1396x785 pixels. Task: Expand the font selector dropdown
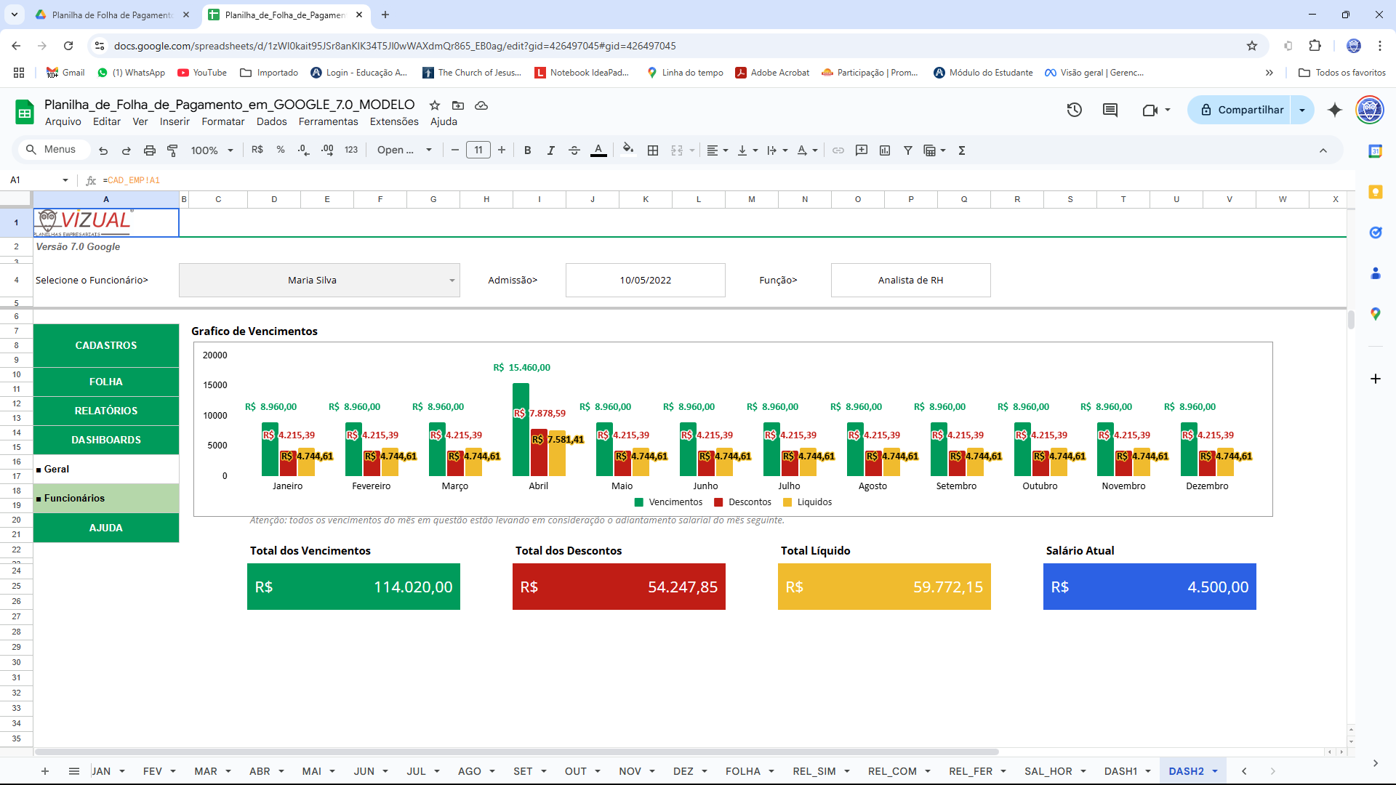click(404, 150)
